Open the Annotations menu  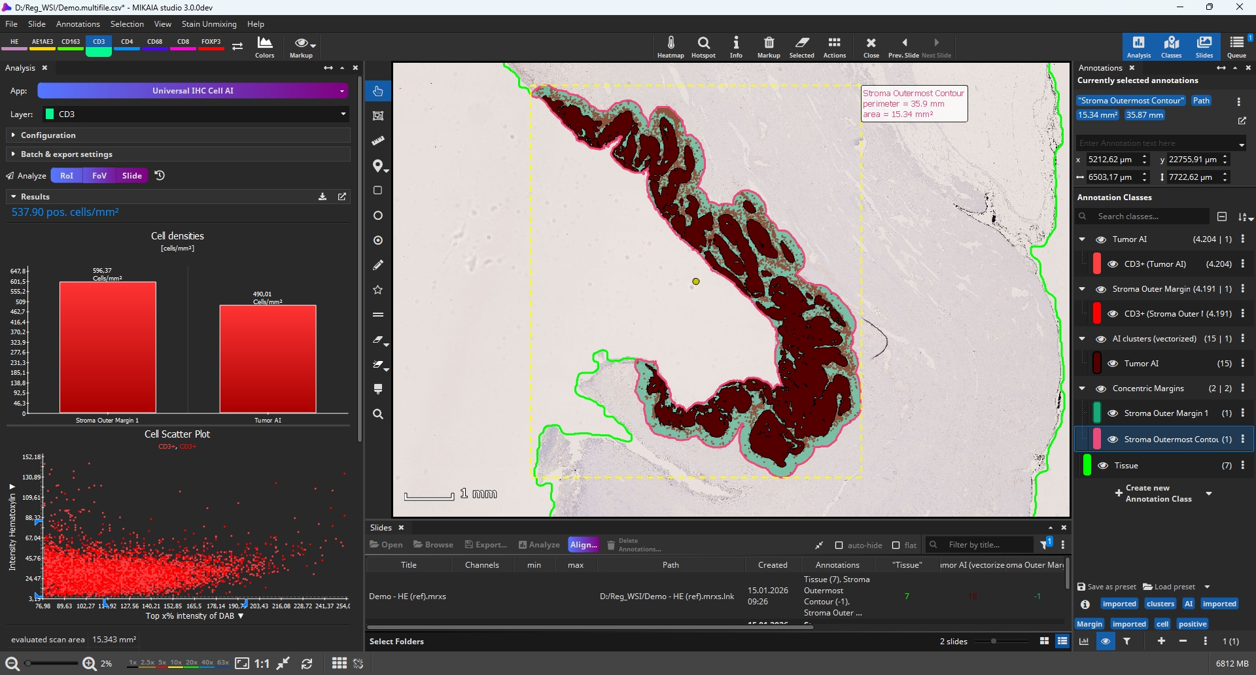(78, 24)
